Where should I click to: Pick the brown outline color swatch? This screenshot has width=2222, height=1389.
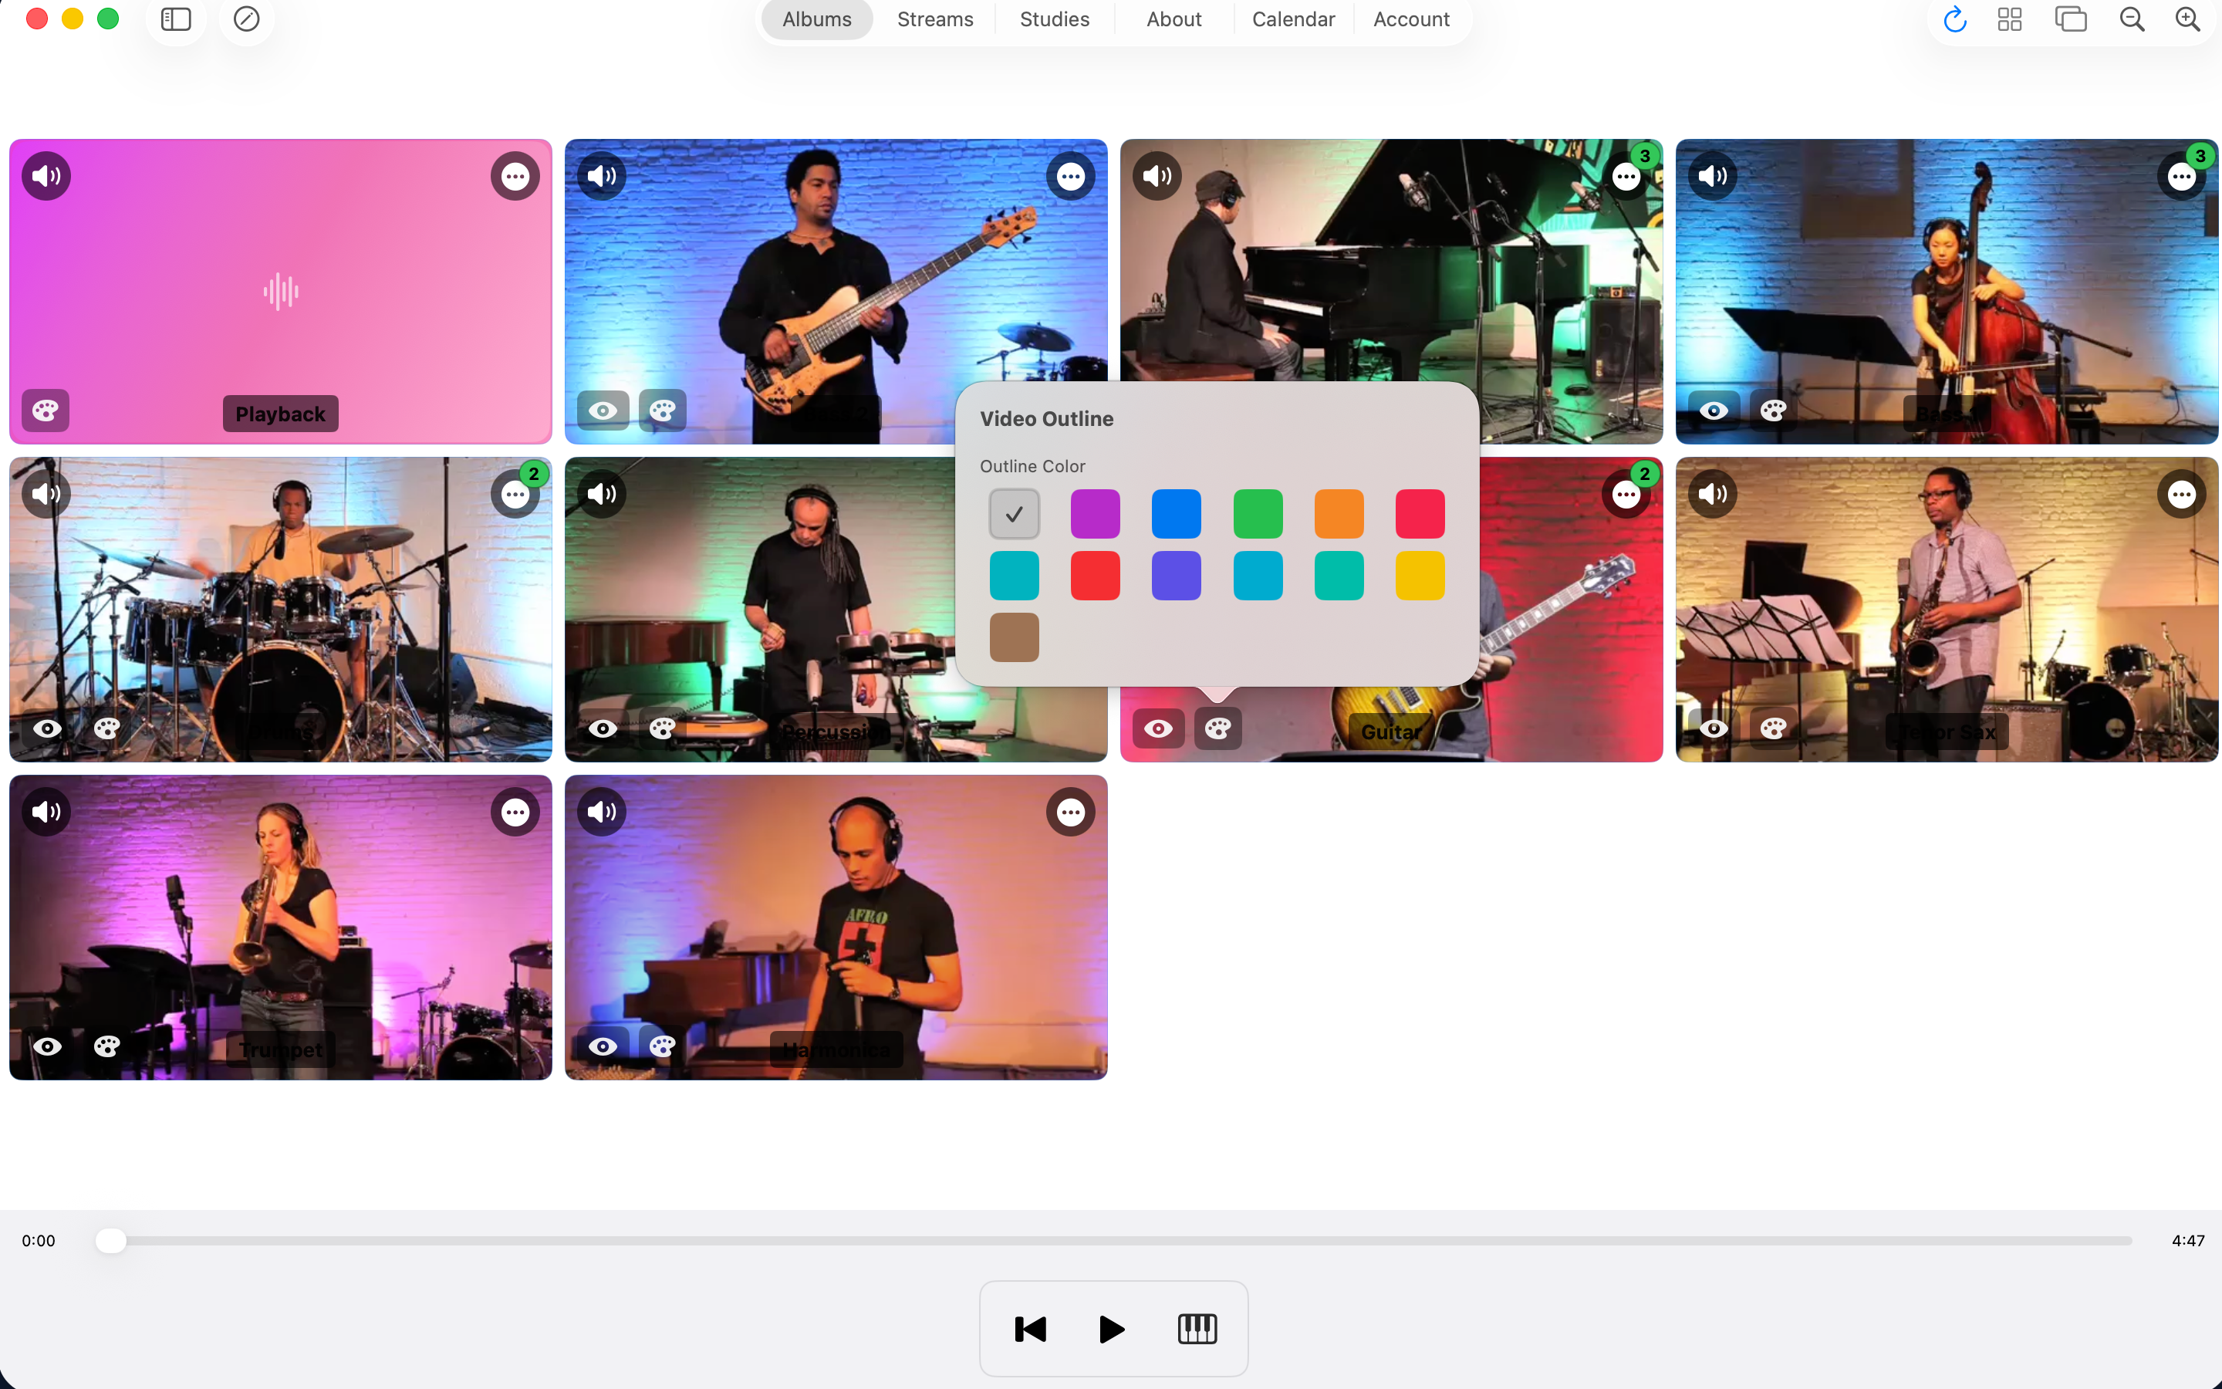point(1014,637)
